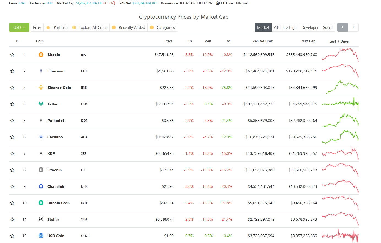
Task: Click the Litecoin gray logo icon
Action: click(41, 170)
